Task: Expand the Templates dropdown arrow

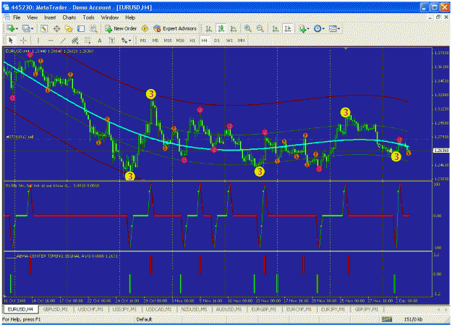Action: 338,28
